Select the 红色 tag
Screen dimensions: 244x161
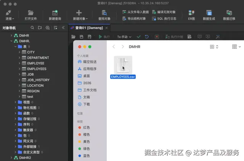point(84,127)
